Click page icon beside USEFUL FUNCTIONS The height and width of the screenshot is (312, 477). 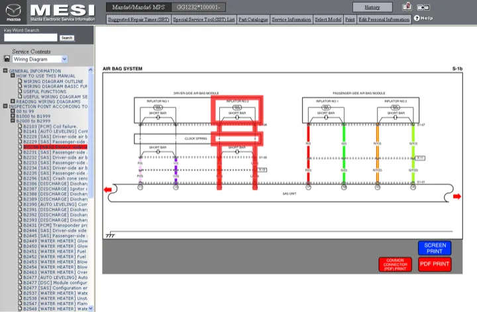(x=20, y=91)
